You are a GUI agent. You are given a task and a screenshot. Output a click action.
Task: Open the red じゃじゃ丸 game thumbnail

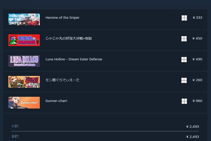[x=24, y=40]
